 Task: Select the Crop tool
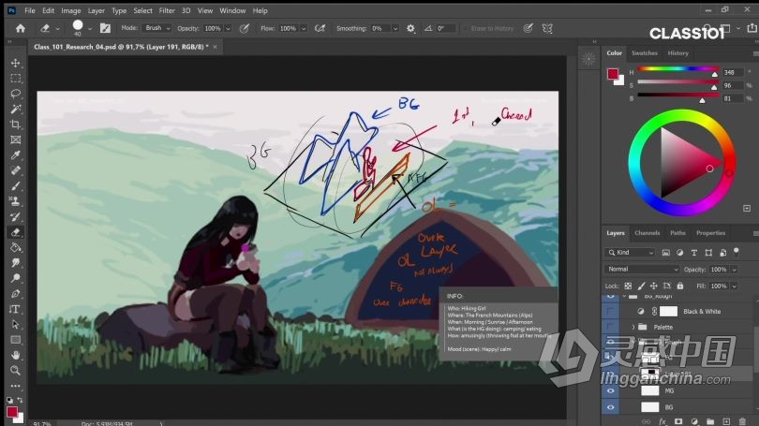[16, 125]
